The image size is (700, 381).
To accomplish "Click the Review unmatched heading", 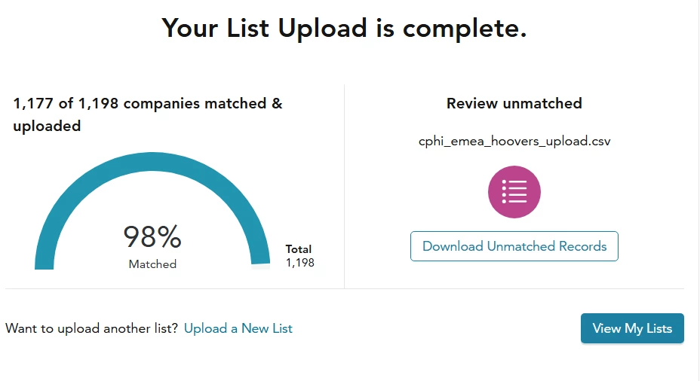I will (514, 103).
